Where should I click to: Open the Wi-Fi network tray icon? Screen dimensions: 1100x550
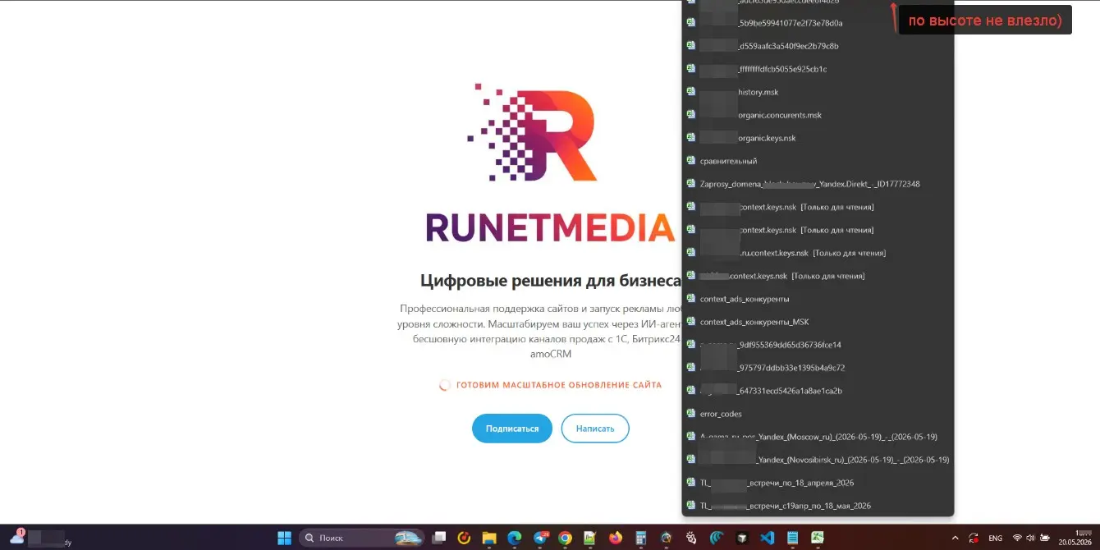coord(1017,539)
